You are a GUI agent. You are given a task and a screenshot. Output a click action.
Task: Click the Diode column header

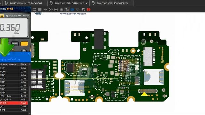(23, 64)
